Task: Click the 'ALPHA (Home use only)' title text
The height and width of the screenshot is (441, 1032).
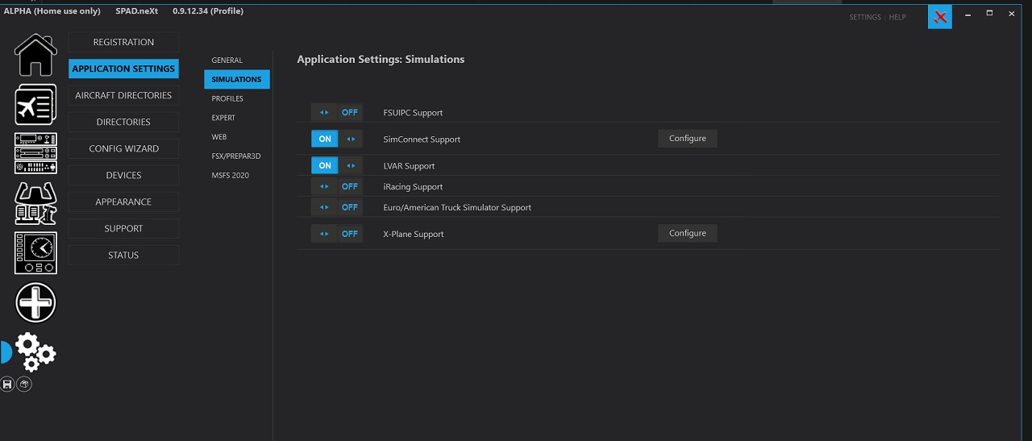Action: click(x=52, y=11)
